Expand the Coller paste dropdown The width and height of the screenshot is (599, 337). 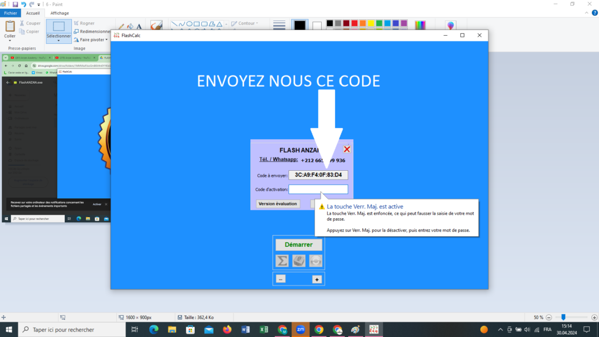coord(10,41)
